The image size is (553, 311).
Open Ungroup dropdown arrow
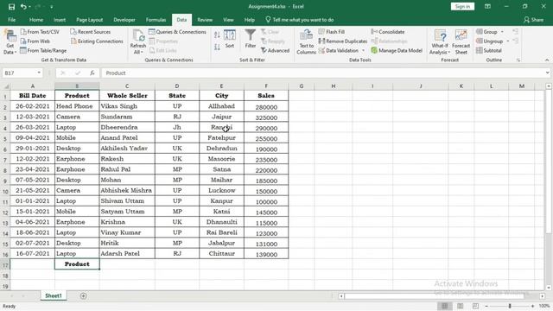pos(507,41)
